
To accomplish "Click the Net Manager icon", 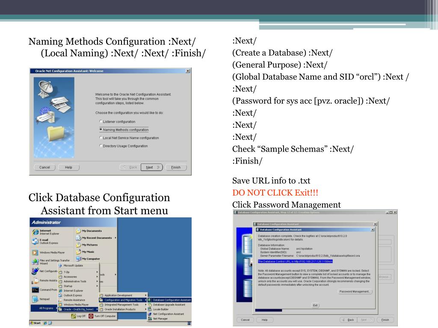I will pyautogui.click(x=150, y=319).
